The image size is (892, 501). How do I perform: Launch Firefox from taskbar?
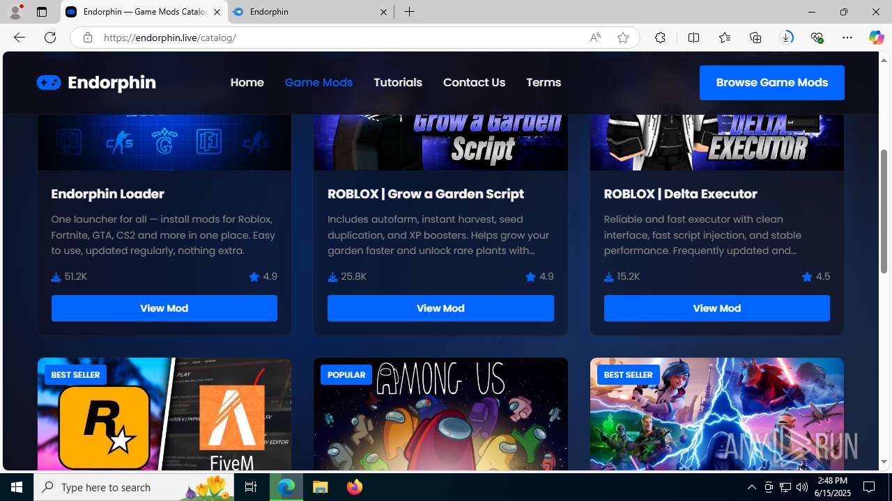coord(354,487)
